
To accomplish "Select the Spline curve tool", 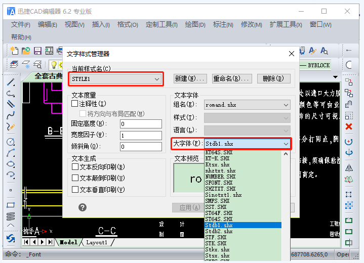I will pyautogui.click(x=11, y=115).
